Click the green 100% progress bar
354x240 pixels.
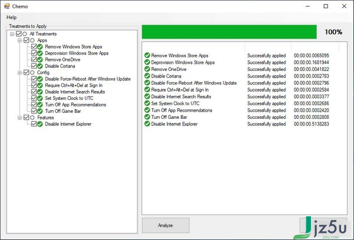pos(229,32)
